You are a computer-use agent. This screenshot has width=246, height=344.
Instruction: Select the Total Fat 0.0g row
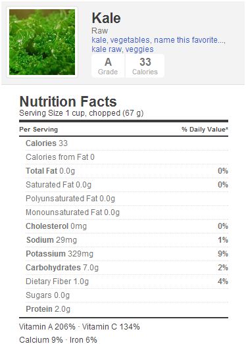(x=127, y=171)
